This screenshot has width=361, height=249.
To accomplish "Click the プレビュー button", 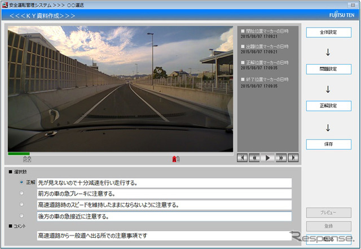I will tap(328, 212).
